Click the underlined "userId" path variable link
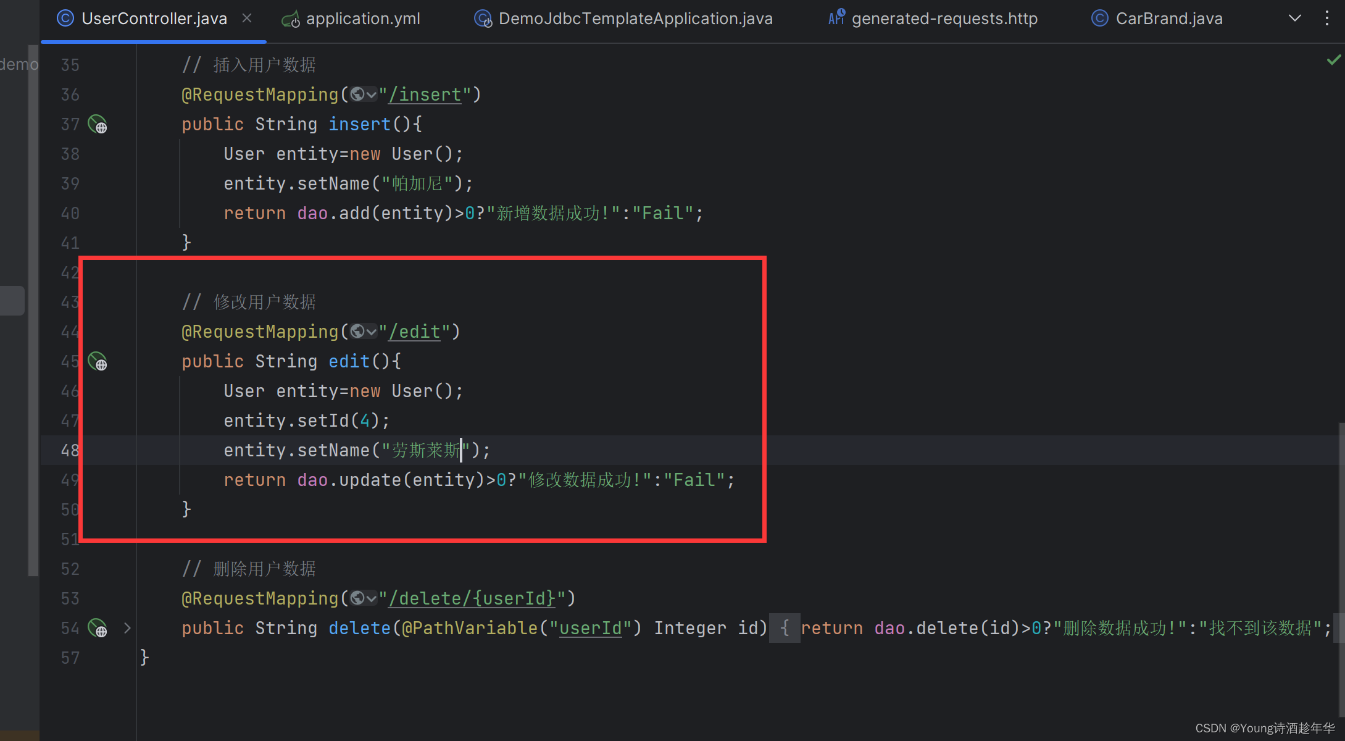The width and height of the screenshot is (1345, 741). (591, 628)
